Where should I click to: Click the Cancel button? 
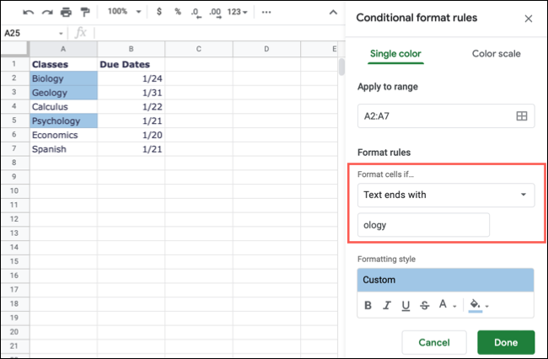pyautogui.click(x=434, y=341)
